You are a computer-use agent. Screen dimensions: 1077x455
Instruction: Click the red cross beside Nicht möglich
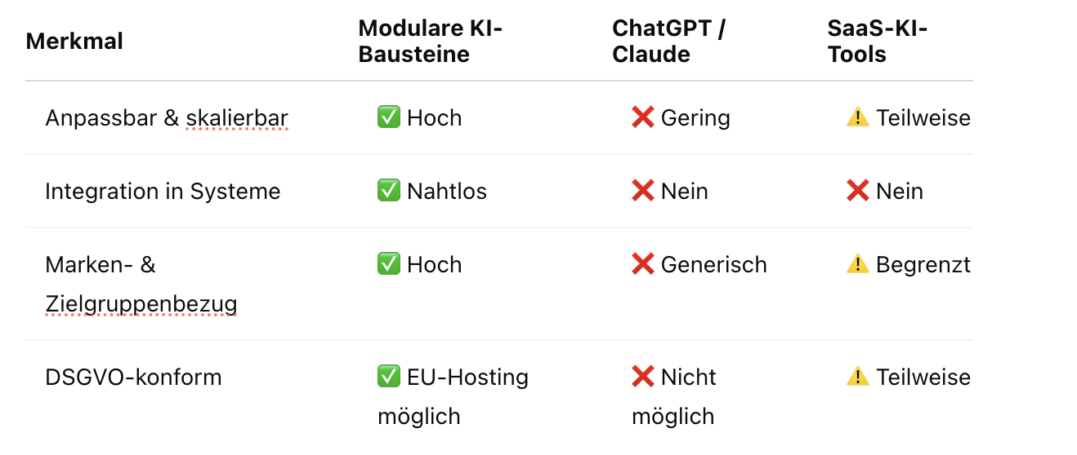[x=643, y=377]
